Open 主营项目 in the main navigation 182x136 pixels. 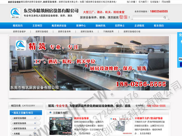point(37,26)
